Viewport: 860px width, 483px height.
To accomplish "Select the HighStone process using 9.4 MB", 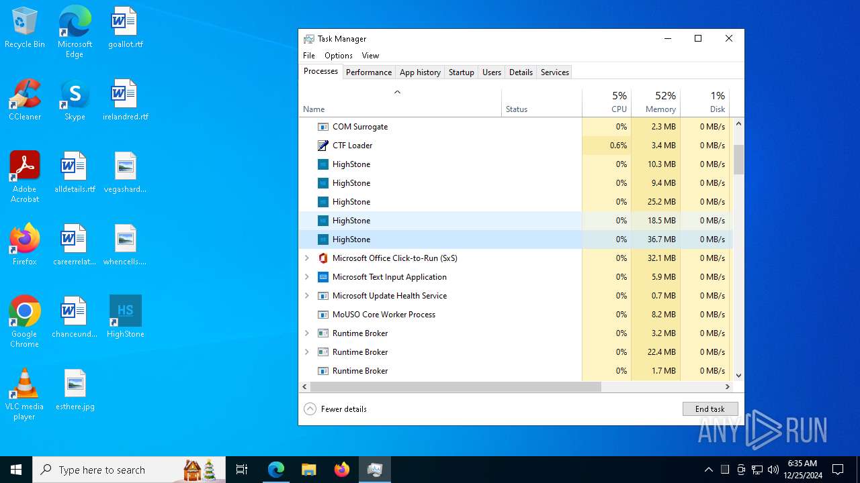I will (515, 183).
